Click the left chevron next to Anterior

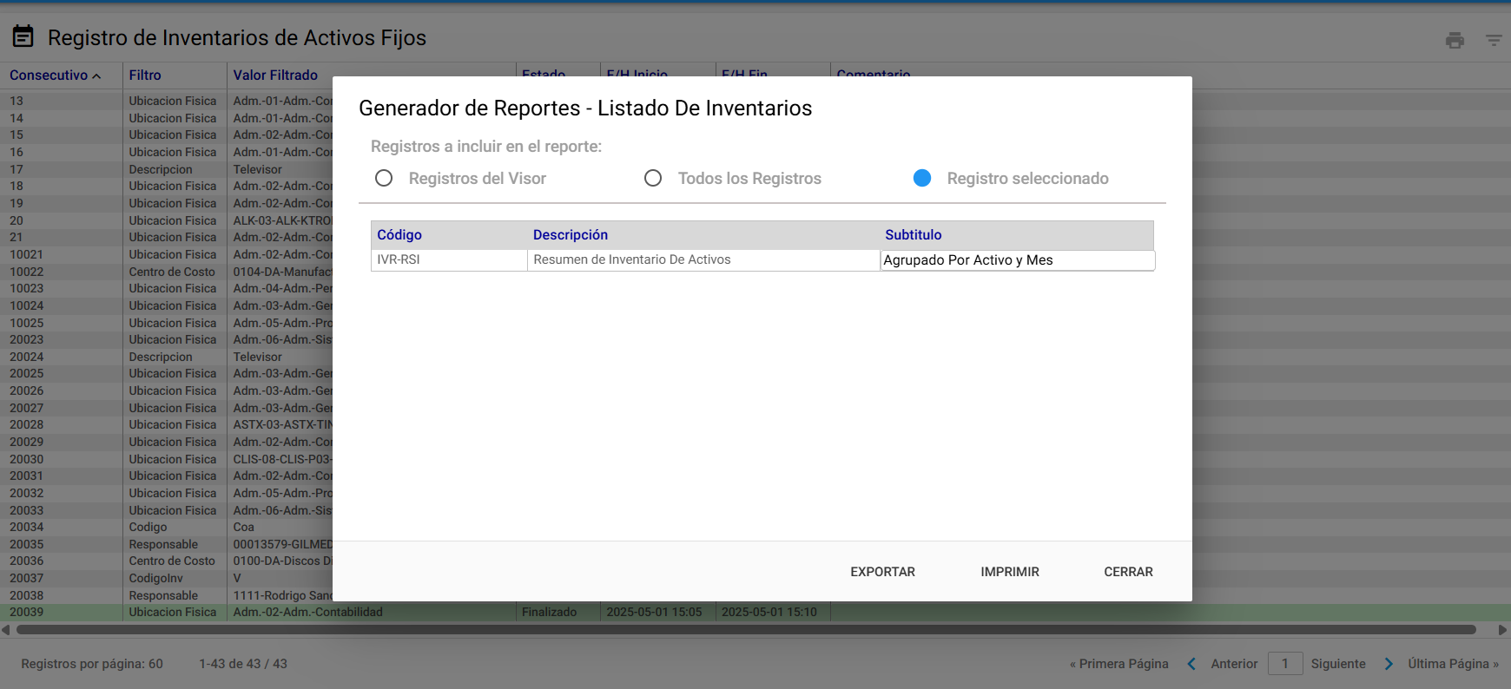(1191, 664)
